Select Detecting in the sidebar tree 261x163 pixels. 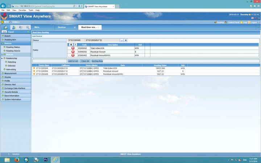coord(12,62)
